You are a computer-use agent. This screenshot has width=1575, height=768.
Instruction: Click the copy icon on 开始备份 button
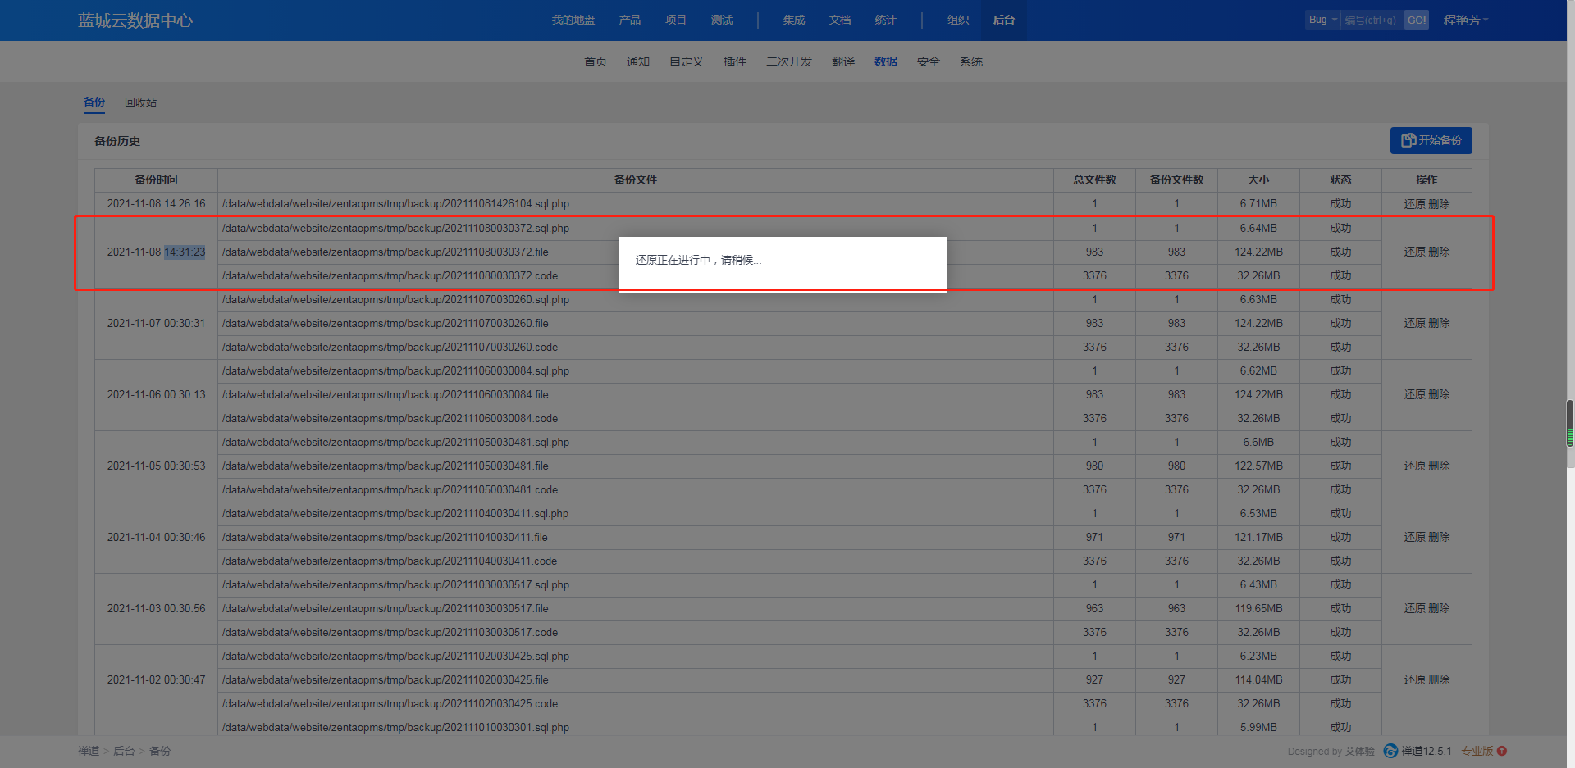[x=1408, y=140]
